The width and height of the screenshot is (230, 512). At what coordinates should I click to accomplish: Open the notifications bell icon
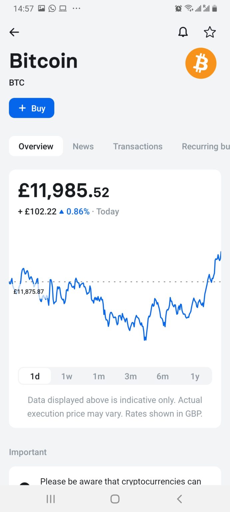(183, 32)
